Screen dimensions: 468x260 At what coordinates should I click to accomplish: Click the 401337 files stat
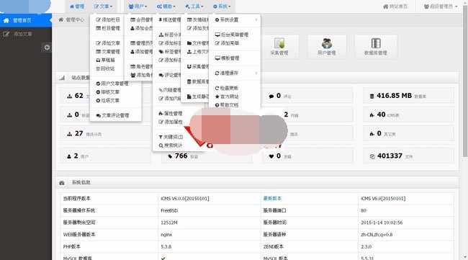coord(409,156)
